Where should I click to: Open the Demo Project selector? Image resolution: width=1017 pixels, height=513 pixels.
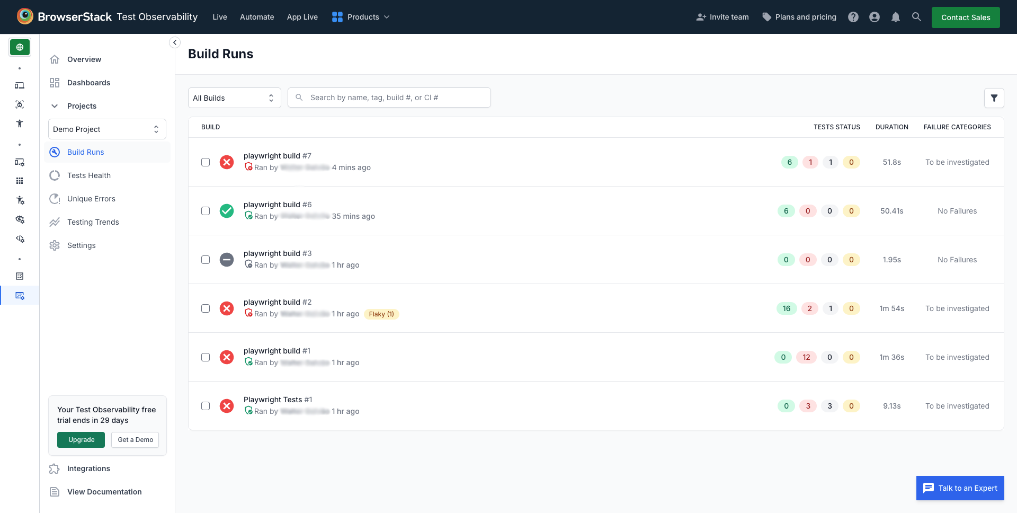tap(107, 129)
